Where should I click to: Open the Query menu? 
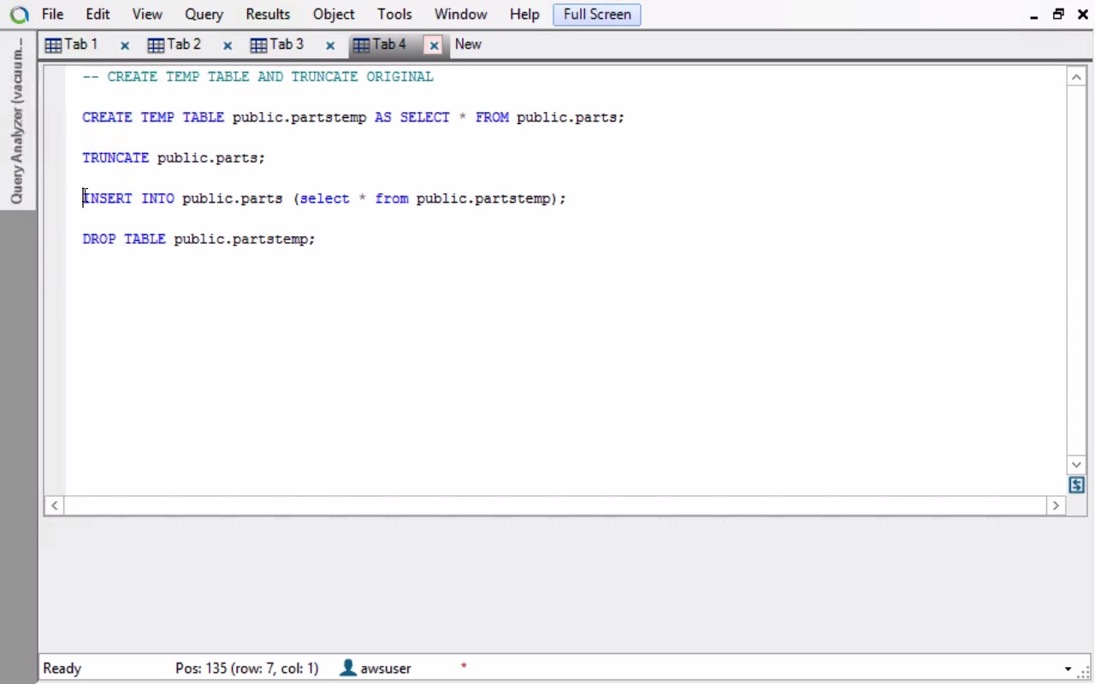(x=204, y=15)
